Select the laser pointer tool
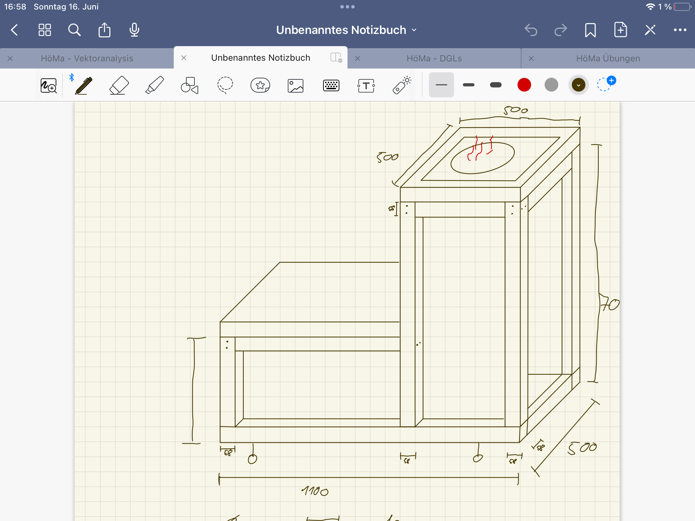Screen dimensions: 695x521 coord(402,85)
